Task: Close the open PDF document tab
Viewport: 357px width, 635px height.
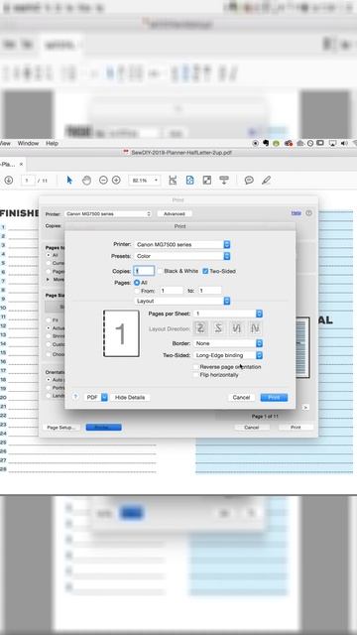Action: [x=21, y=164]
